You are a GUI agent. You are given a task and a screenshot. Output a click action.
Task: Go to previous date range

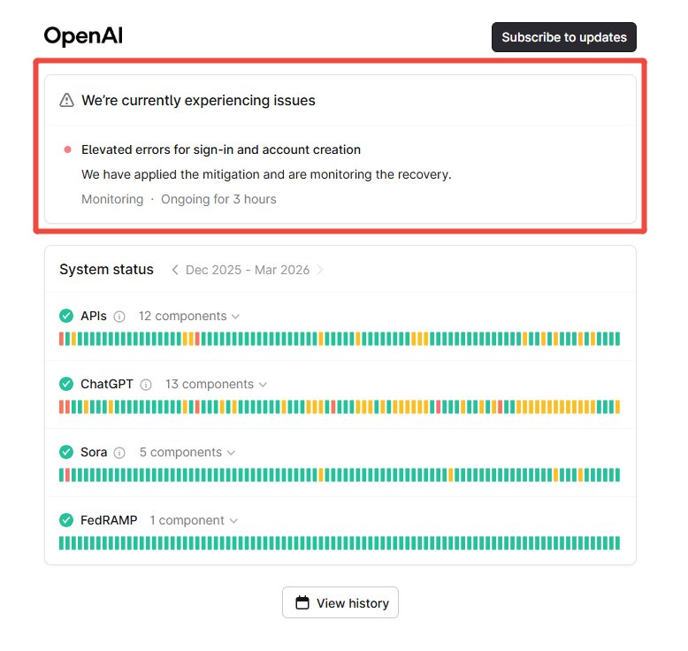click(x=175, y=270)
